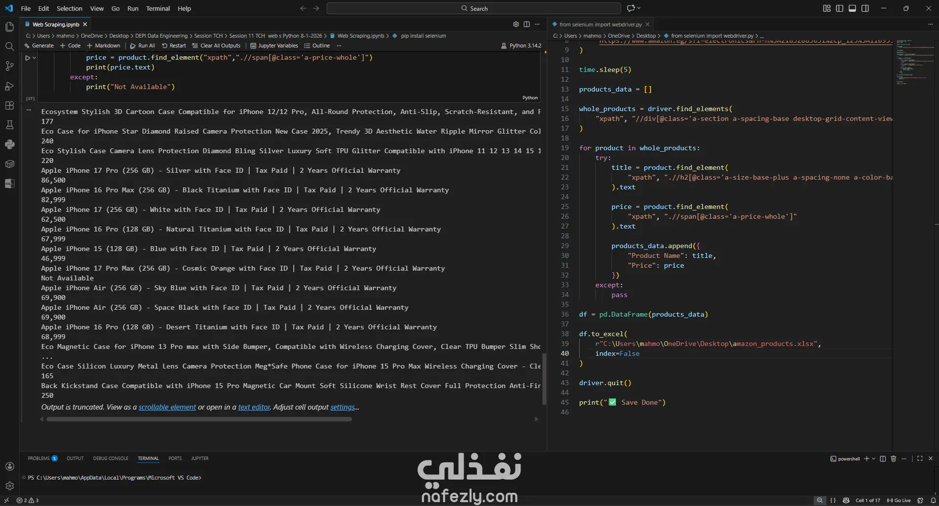Open the cell output more actions ellipsis
939x506 pixels.
tap(29, 110)
